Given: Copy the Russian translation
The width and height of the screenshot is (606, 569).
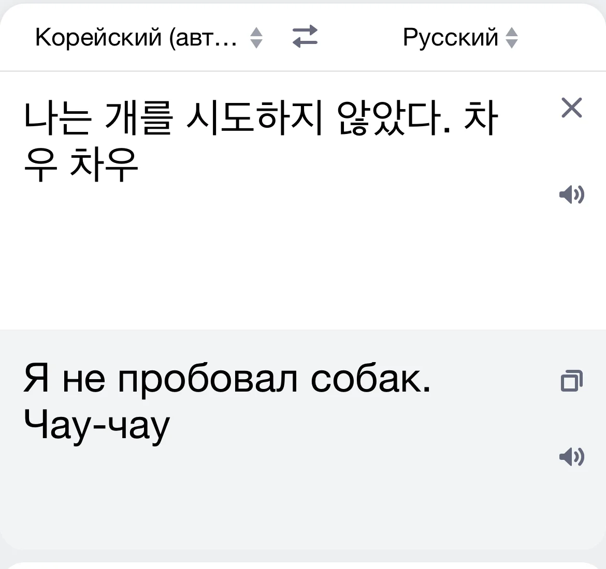Looking at the screenshot, I should pos(572,381).
